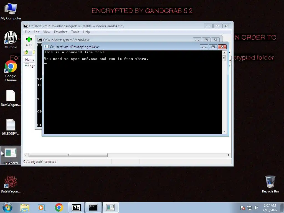Click the ngrok.exe console title bar text
284x213 pixels.
point(74,47)
